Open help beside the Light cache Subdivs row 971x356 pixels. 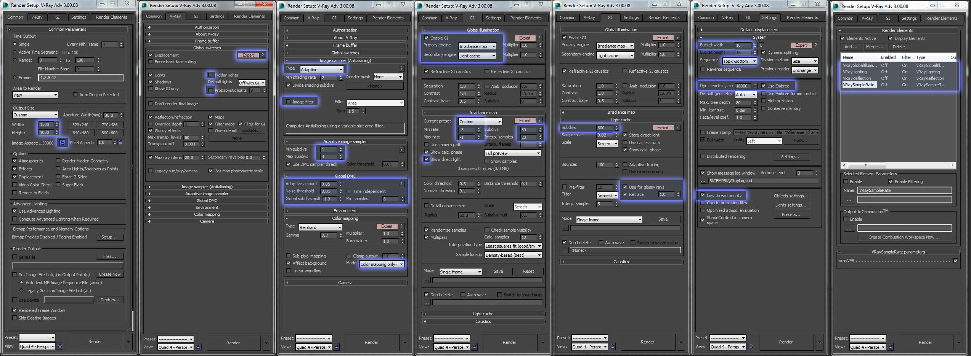click(x=677, y=128)
